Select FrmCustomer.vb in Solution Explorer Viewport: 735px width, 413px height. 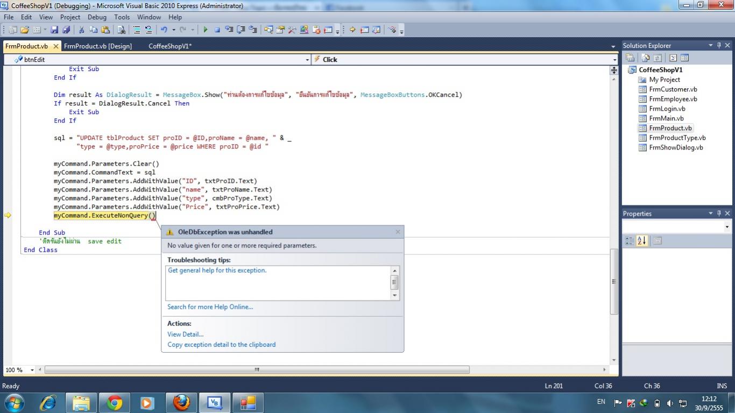point(673,89)
